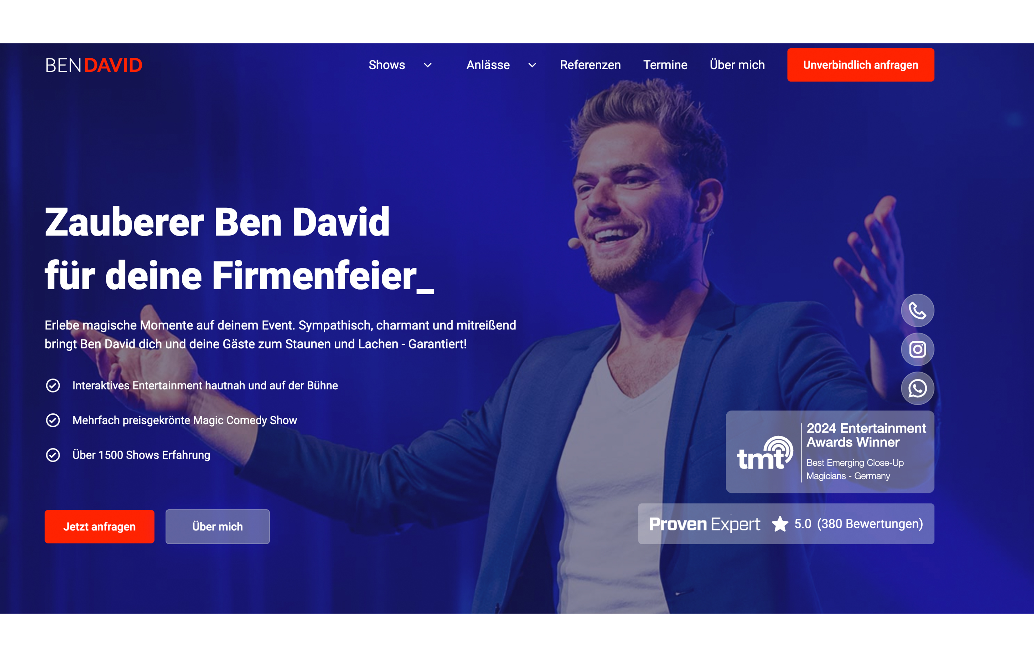Click the phone call icon
1034x657 pixels.
[917, 310]
